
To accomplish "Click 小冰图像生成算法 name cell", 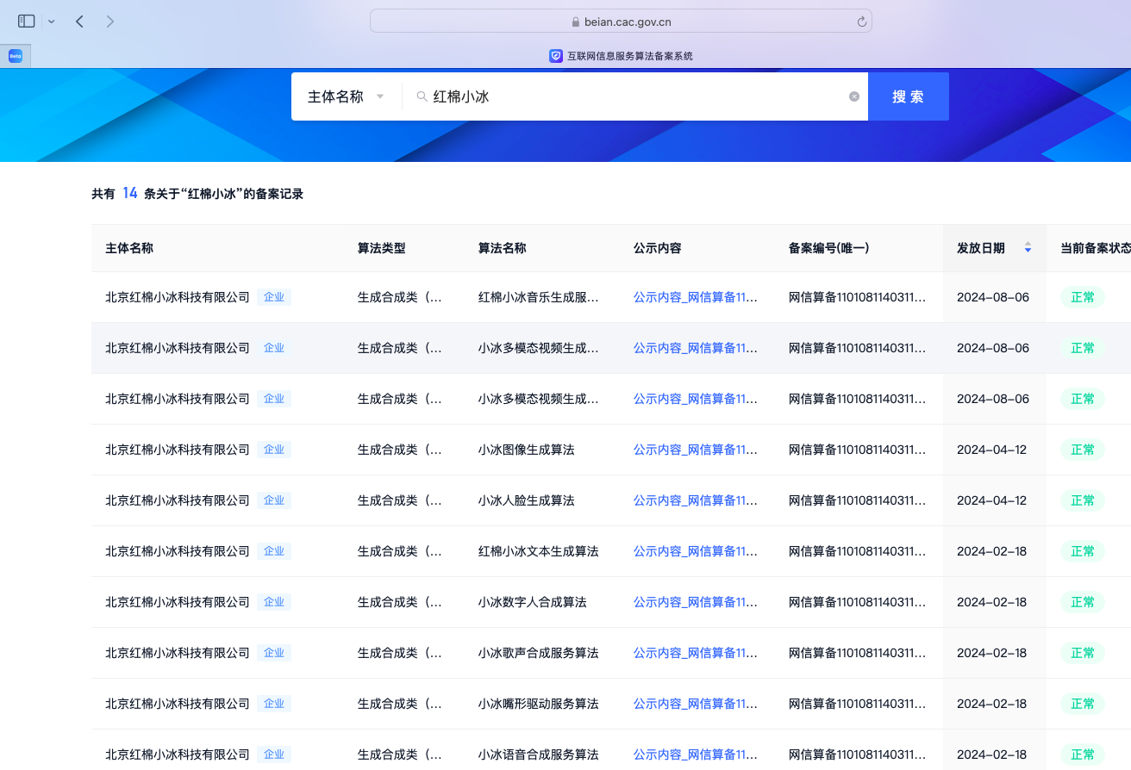I will tap(527, 450).
